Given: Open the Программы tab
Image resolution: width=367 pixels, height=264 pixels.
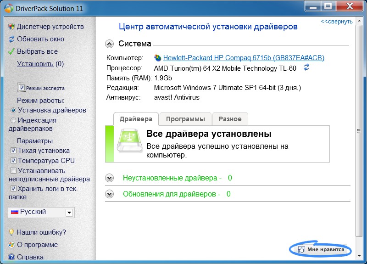Looking at the screenshot, I should [x=185, y=119].
